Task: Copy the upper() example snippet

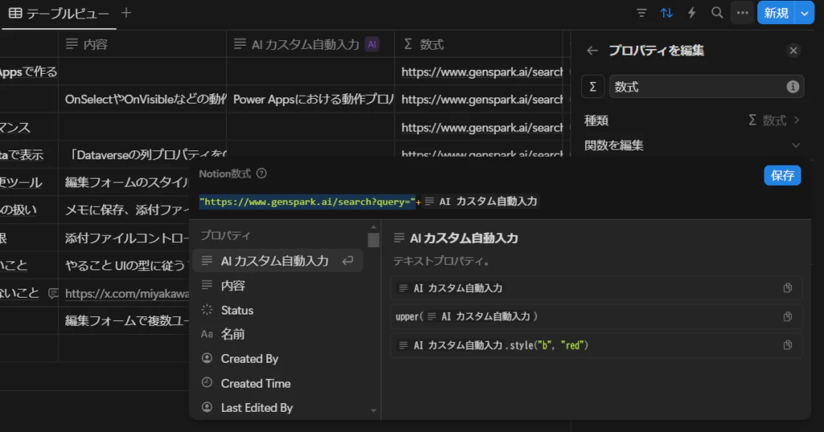Action: click(x=787, y=316)
